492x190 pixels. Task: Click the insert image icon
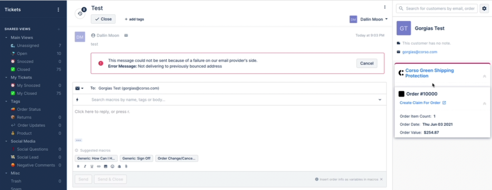coord(105,166)
